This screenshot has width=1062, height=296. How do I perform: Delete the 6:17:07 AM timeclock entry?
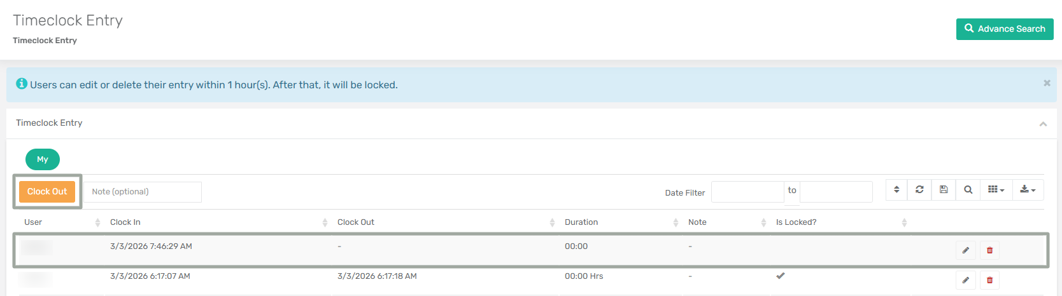(x=989, y=280)
